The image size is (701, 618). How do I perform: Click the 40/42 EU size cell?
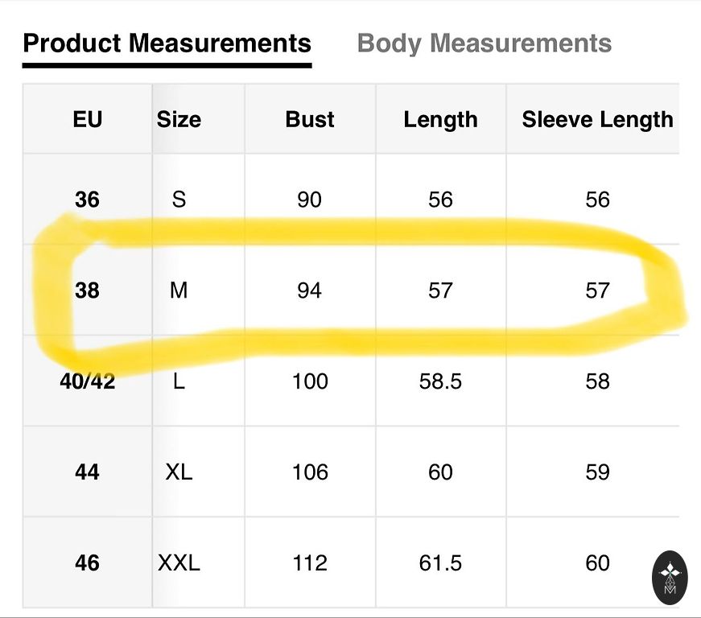87,381
